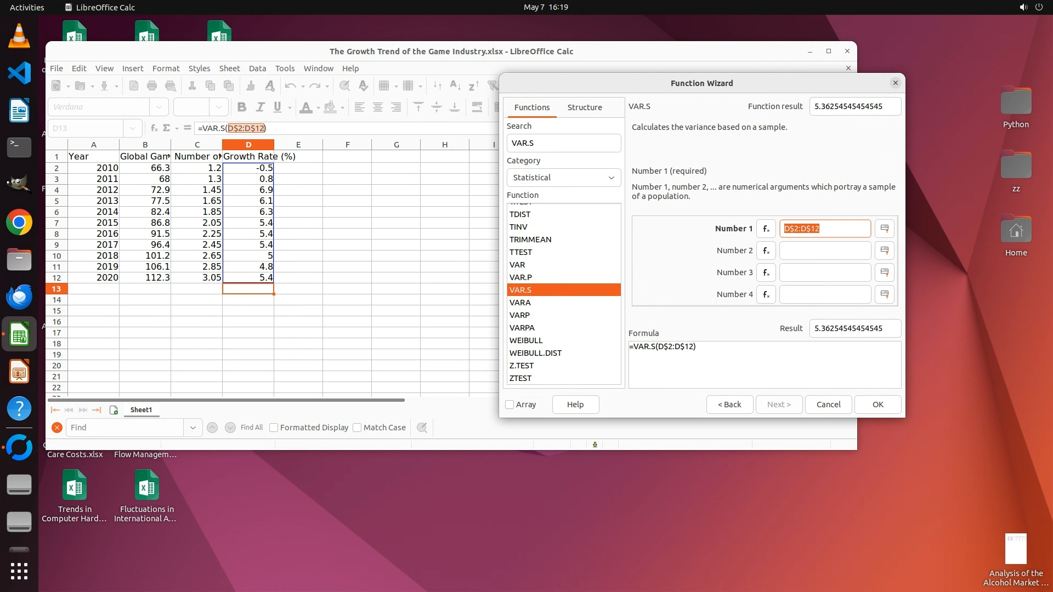This screenshot has height=592, width=1053.
Task: Select VAR.P in the function list
Action: tap(520, 277)
